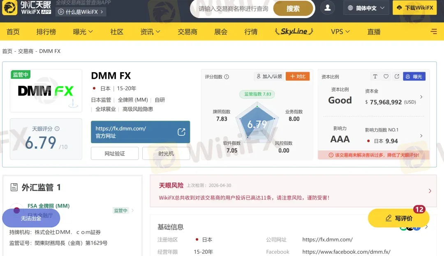Click the 搜索 search button

click(293, 8)
